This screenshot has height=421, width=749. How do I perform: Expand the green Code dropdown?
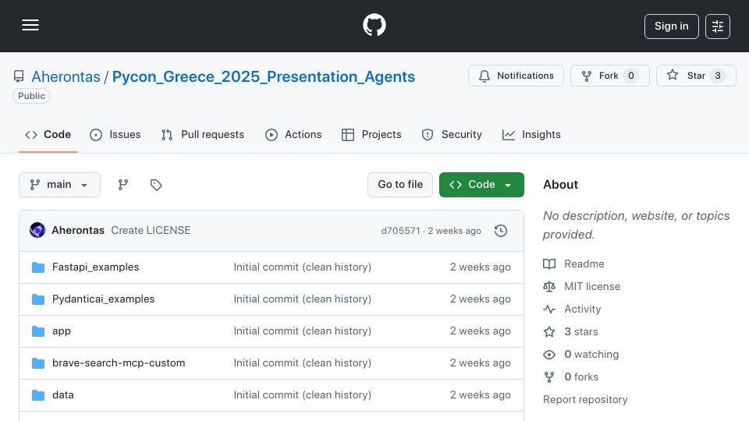click(x=481, y=185)
